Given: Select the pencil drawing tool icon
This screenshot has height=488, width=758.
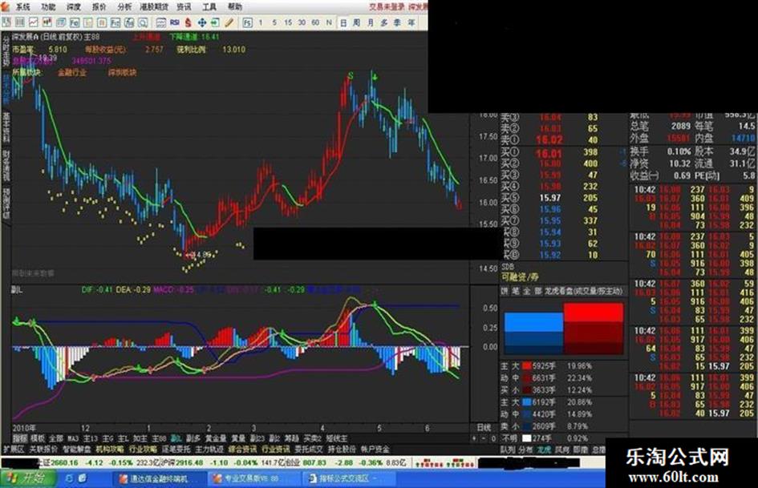Looking at the screenshot, I should point(229,22).
